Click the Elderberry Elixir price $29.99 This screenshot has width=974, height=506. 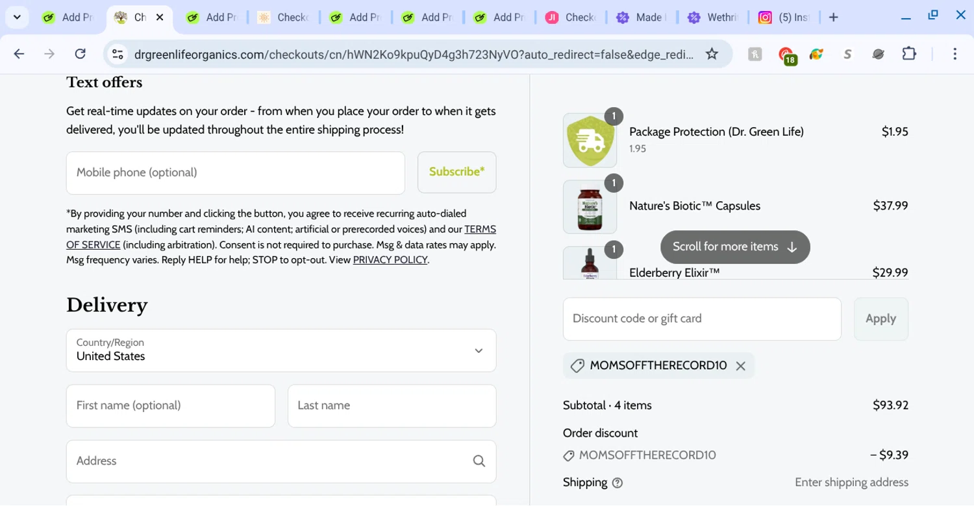click(890, 273)
